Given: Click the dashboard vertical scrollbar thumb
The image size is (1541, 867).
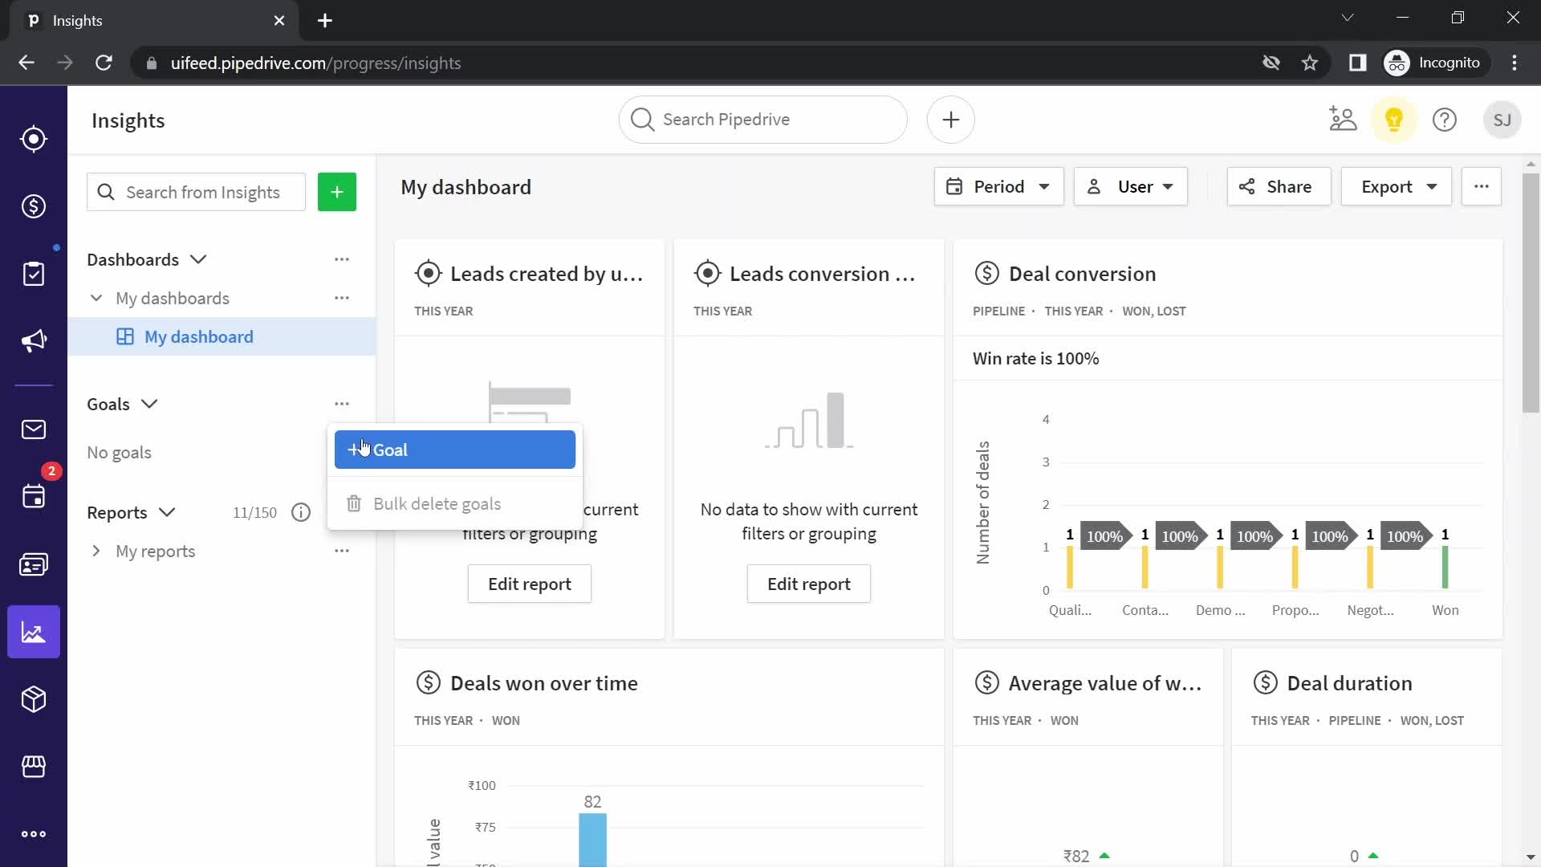Looking at the screenshot, I should (x=1531, y=293).
